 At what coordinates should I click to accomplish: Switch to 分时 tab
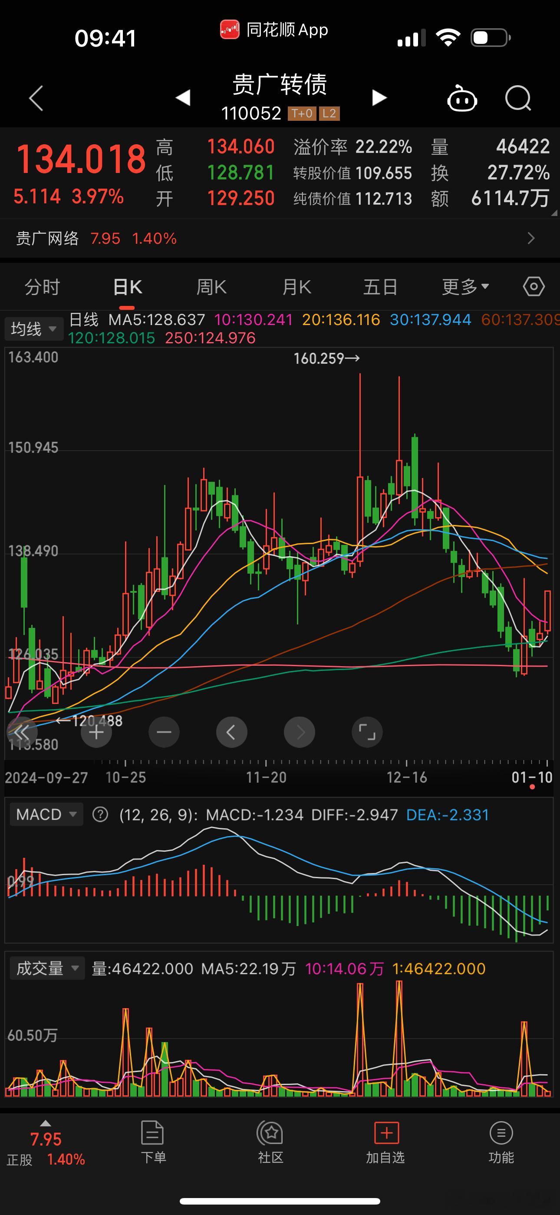click(x=43, y=287)
